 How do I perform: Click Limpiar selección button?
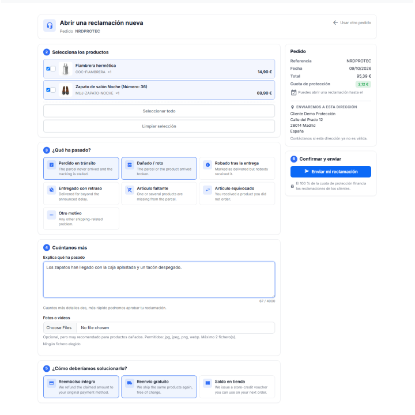point(159,126)
